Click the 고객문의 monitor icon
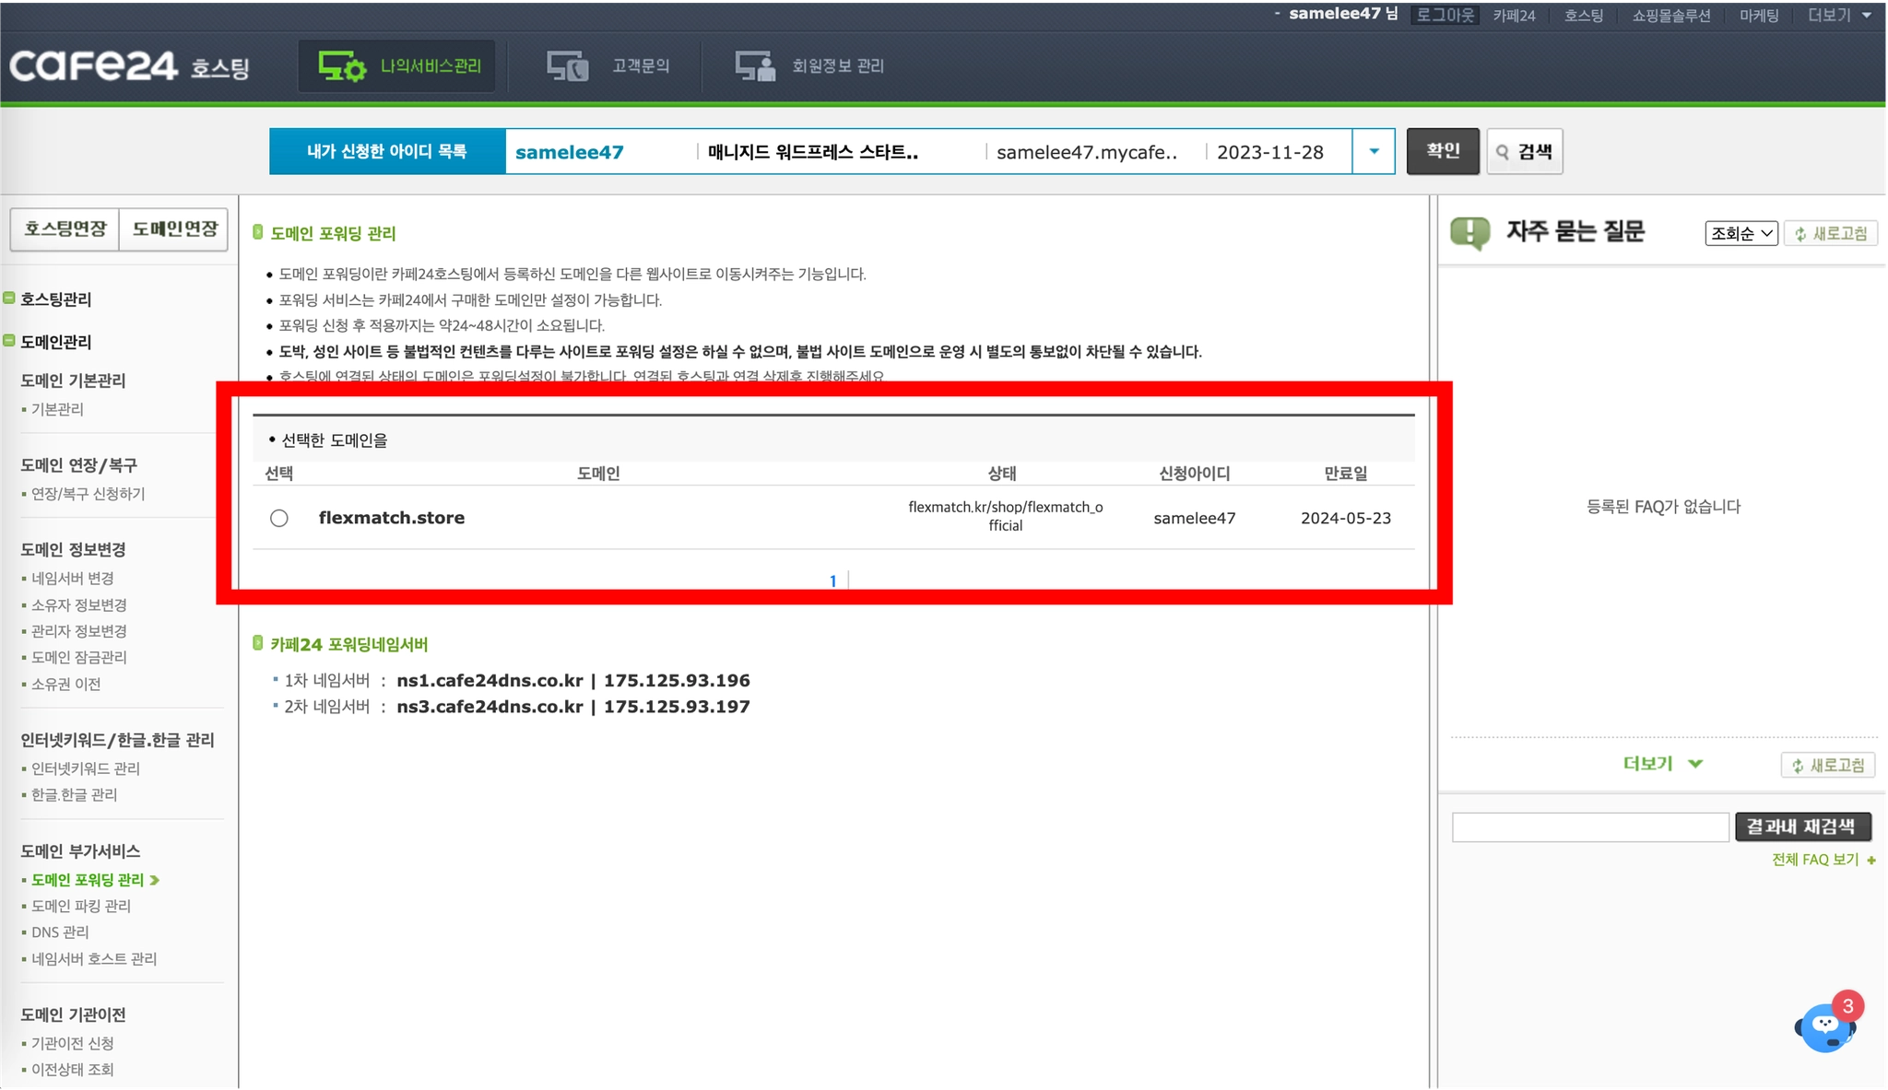The image size is (1888, 1090). [567, 66]
